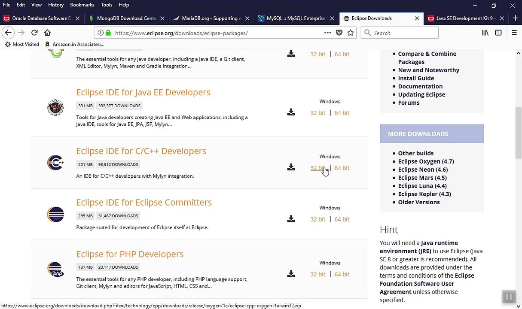Close the Eclipse Downloads tab
The image size is (522, 309).
coord(417,18)
